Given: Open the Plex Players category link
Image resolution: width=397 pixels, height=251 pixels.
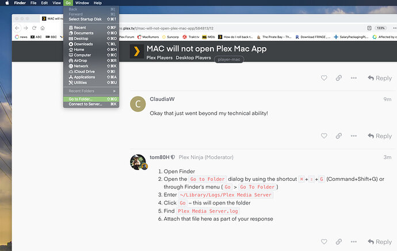Looking at the screenshot, I should 159,57.
